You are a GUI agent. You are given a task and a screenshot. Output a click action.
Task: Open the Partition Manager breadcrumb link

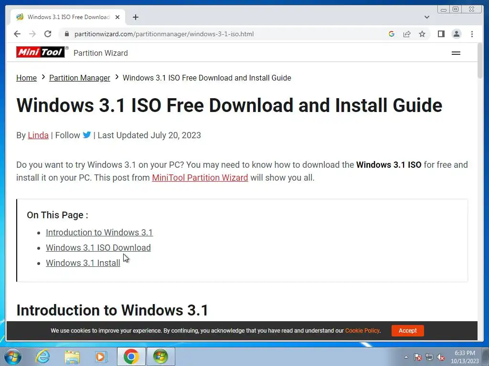pyautogui.click(x=80, y=78)
